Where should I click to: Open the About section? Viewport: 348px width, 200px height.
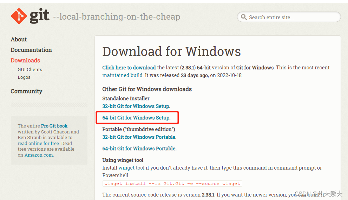19,40
